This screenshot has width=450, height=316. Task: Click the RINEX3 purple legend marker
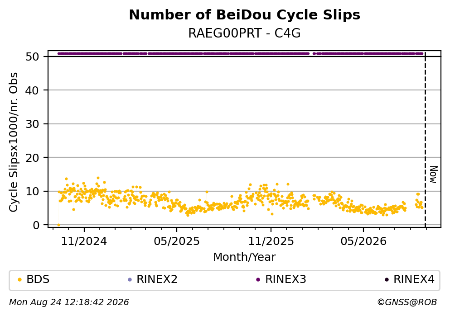coord(258,280)
